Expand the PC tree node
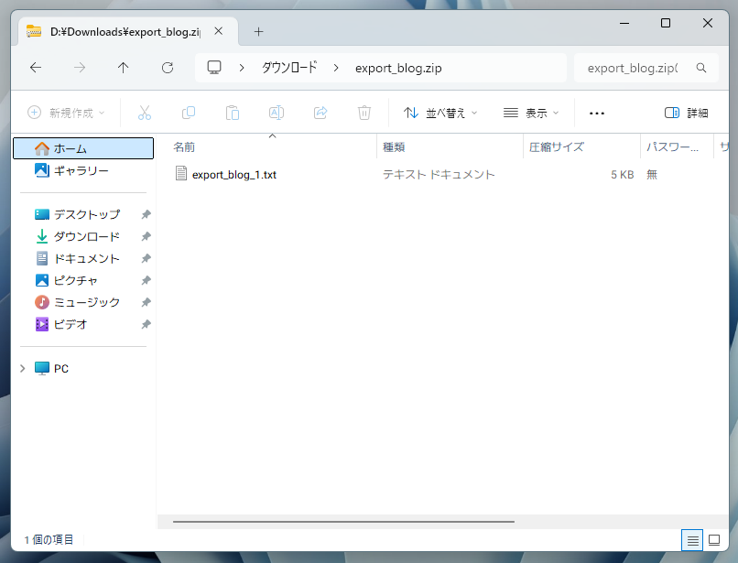This screenshot has width=738, height=563. tap(22, 368)
